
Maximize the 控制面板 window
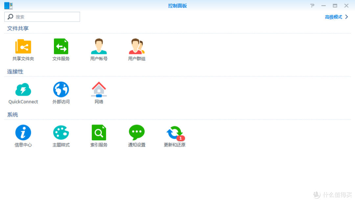coord(335,6)
